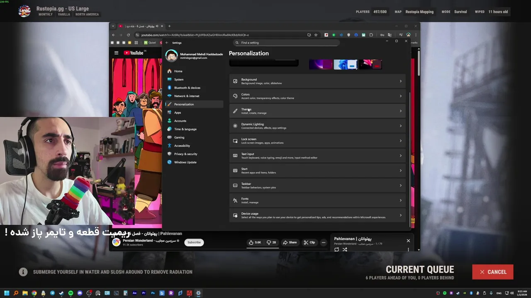Expand the Colors personalization row
This screenshot has height=298, width=531.
[x=317, y=96]
